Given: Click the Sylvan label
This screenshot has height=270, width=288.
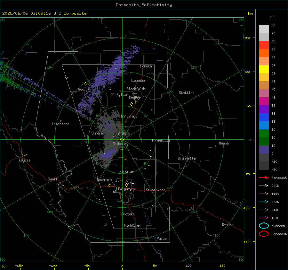Looking at the screenshot, I should [122, 95].
